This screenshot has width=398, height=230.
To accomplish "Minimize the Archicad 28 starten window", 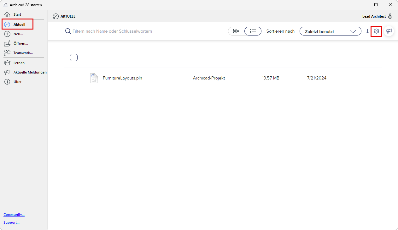I will 361,5.
